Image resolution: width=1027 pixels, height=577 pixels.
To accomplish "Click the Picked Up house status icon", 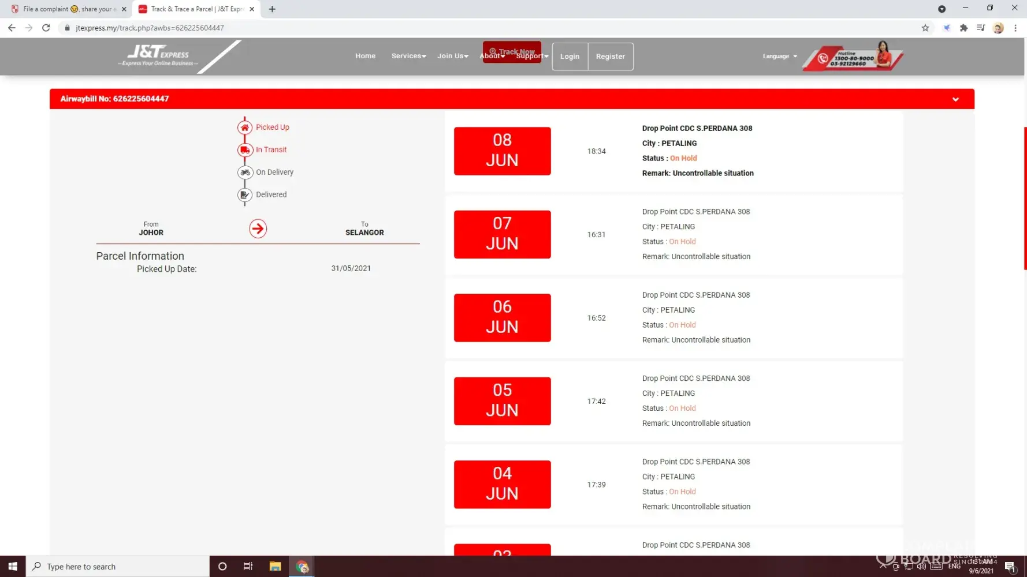I will tap(245, 128).
